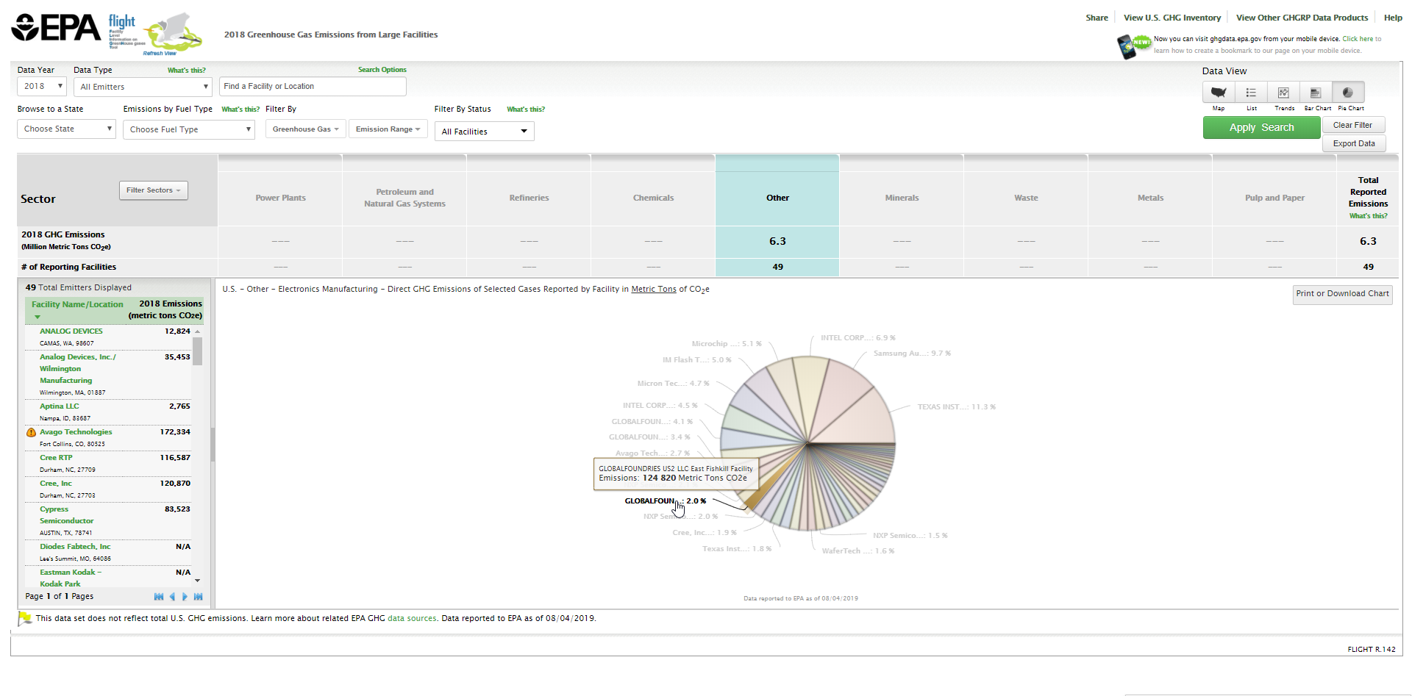Click the EPA logo
The width and height of the screenshot is (1412, 696).
[x=56, y=28]
